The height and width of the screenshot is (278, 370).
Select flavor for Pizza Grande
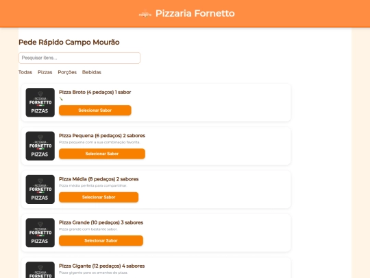pyautogui.click(x=101, y=241)
